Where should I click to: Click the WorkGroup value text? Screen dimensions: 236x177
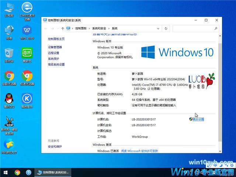tap(140, 137)
